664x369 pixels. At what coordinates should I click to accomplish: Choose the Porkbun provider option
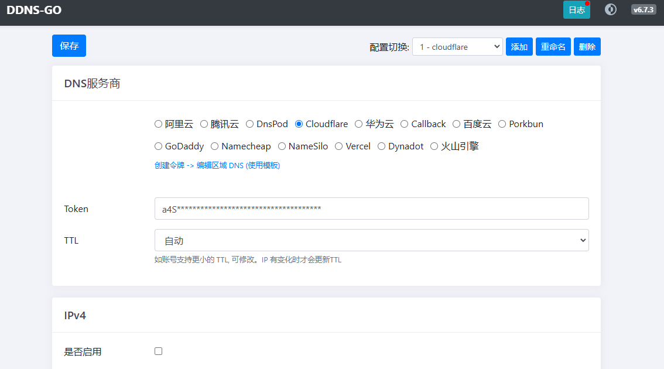(x=502, y=124)
